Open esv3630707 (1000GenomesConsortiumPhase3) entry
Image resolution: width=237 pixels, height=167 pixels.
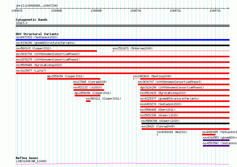click(170, 82)
